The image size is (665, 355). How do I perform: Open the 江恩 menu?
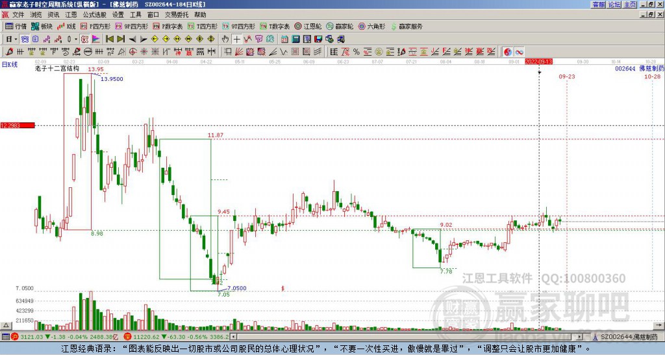point(71,15)
